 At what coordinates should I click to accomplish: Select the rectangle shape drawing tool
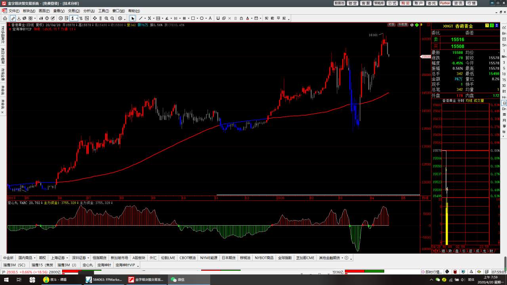pos(193,18)
